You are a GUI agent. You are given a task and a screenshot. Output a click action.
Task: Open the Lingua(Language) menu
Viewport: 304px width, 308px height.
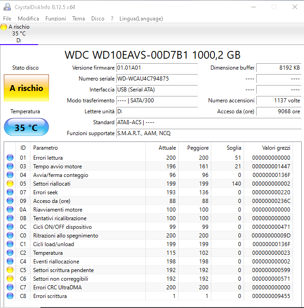(x=141, y=19)
